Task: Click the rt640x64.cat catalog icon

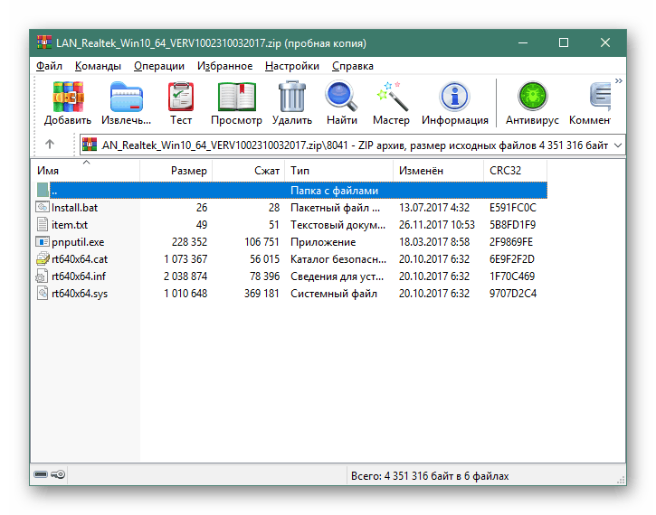Action: tap(43, 259)
